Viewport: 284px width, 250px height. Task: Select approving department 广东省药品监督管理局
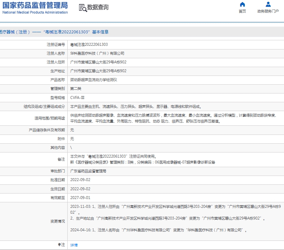point(88,171)
